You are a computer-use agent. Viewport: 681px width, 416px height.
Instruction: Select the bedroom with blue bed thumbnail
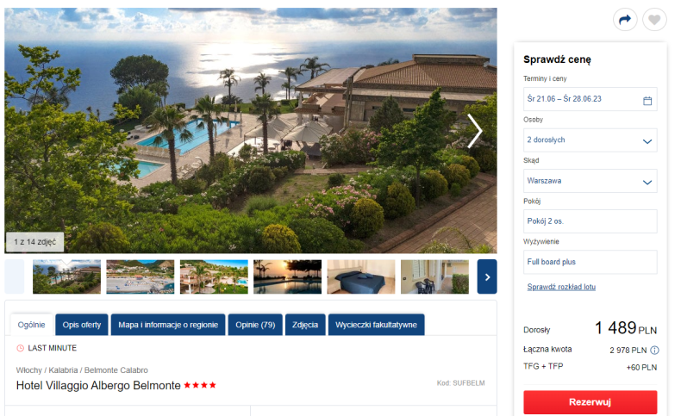pos(361,276)
